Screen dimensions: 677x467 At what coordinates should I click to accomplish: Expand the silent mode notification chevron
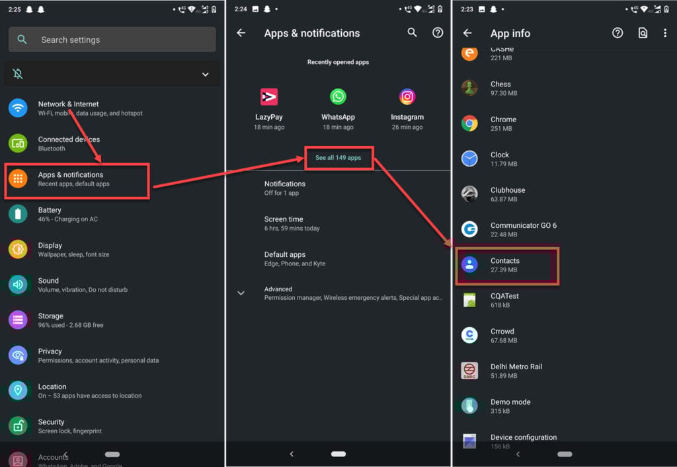pyautogui.click(x=206, y=74)
